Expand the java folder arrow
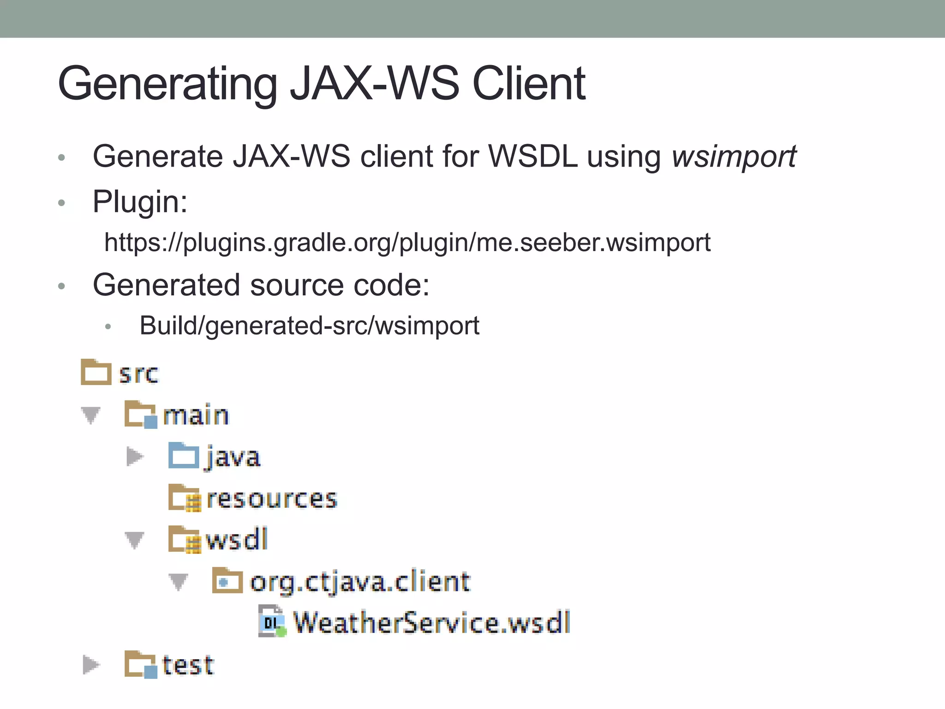Screen dimensions: 945x709 tap(135, 457)
